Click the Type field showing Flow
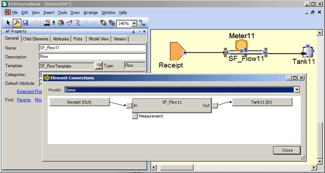Image resolution: width=325 pixels, height=173 pixels. click(135, 65)
